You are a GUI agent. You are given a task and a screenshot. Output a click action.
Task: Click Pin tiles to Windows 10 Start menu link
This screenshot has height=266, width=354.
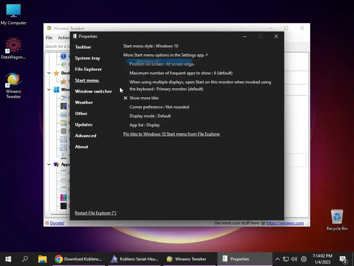[171, 134]
